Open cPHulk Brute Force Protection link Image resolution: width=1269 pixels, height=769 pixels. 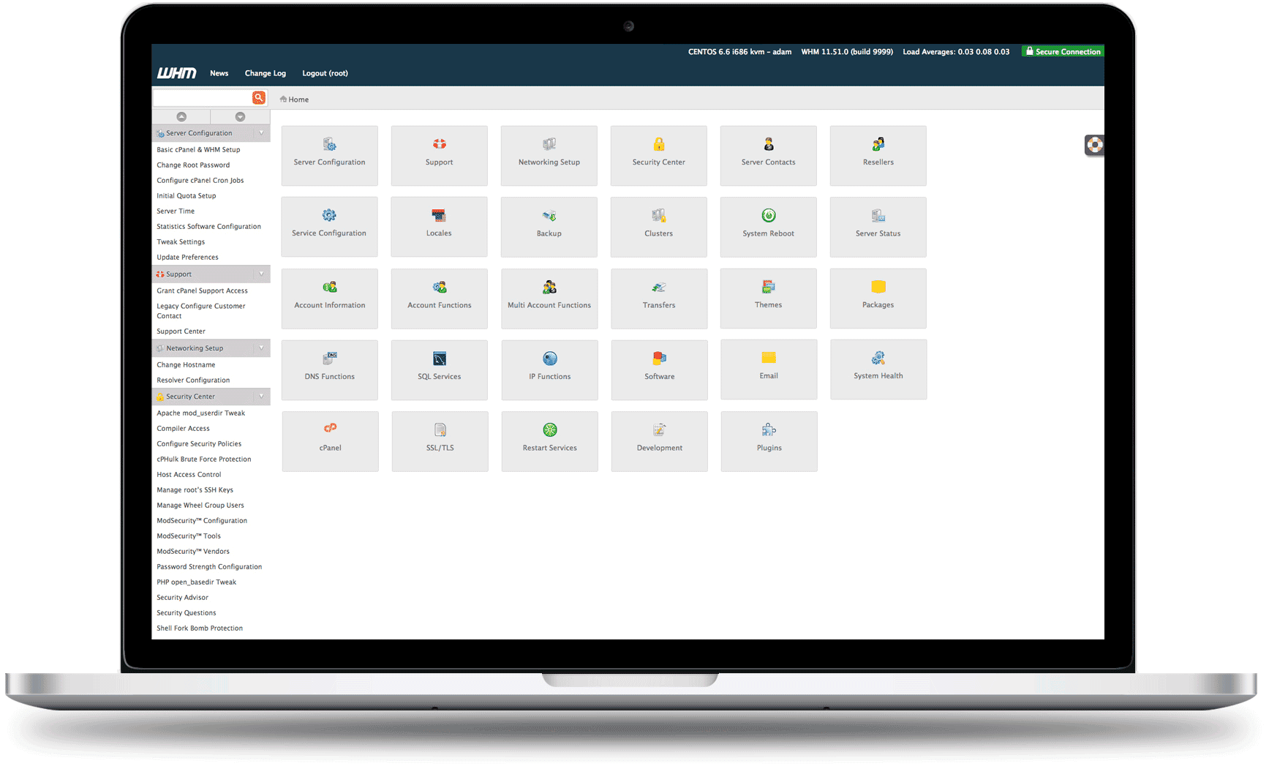204,459
